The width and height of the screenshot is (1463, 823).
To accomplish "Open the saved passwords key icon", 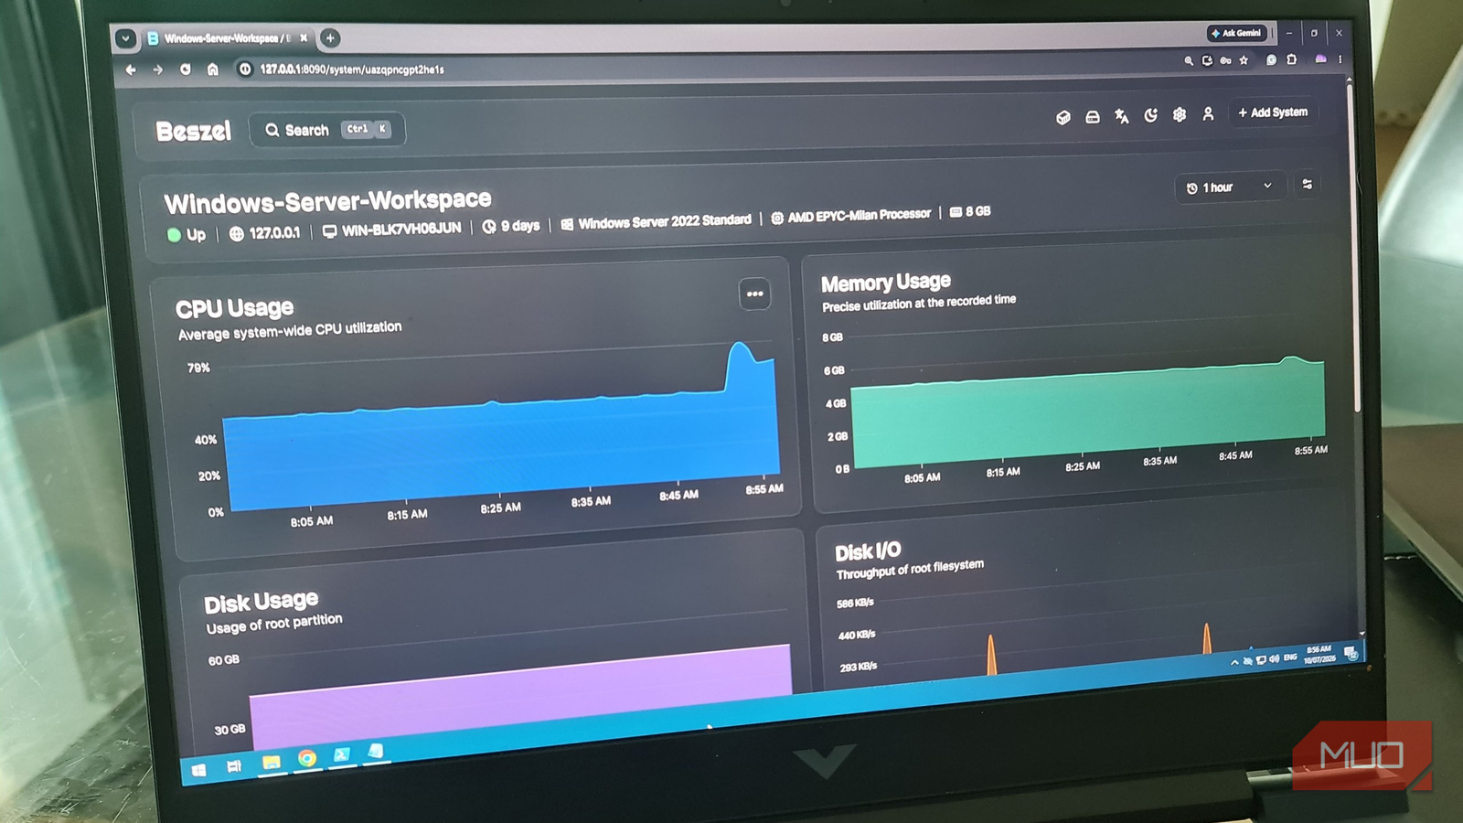I will point(1225,60).
